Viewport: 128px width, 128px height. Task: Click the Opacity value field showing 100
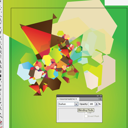(x=92, y=104)
